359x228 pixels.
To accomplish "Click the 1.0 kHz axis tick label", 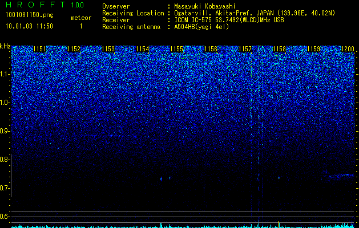I will [x=4, y=103].
